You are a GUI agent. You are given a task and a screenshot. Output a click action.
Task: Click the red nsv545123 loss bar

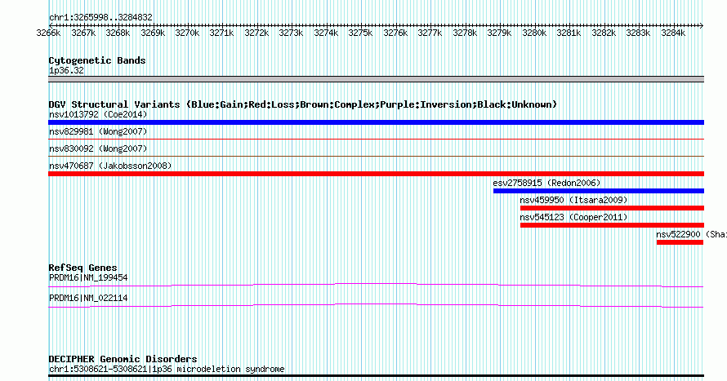click(x=612, y=225)
